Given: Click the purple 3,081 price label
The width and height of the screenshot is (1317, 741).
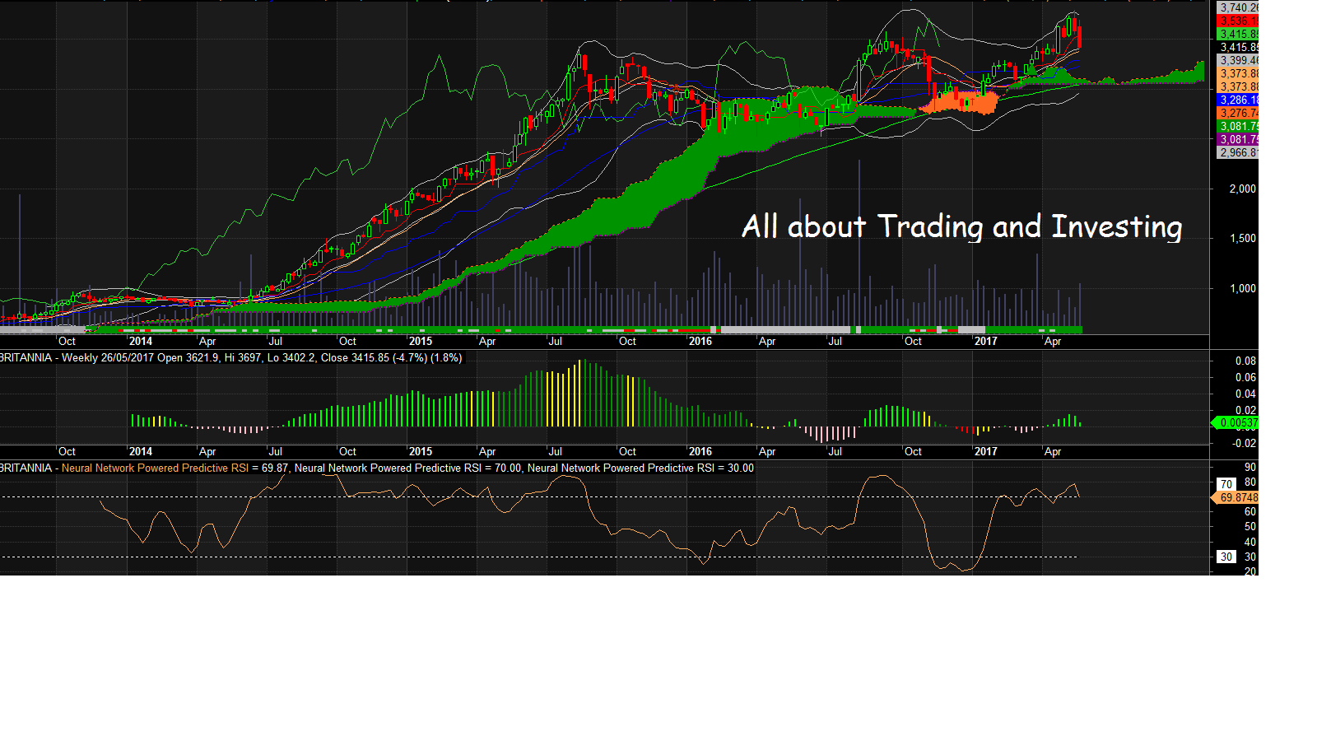Looking at the screenshot, I should pos(1238,140).
